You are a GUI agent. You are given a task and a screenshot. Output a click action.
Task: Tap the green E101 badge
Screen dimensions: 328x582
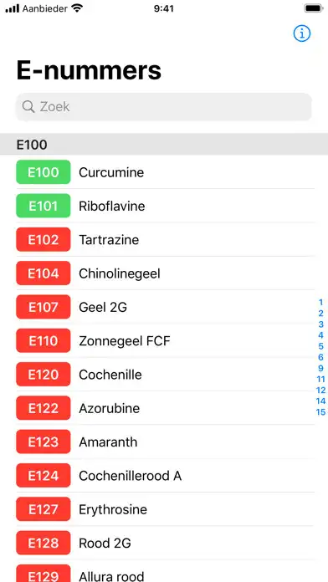43,206
